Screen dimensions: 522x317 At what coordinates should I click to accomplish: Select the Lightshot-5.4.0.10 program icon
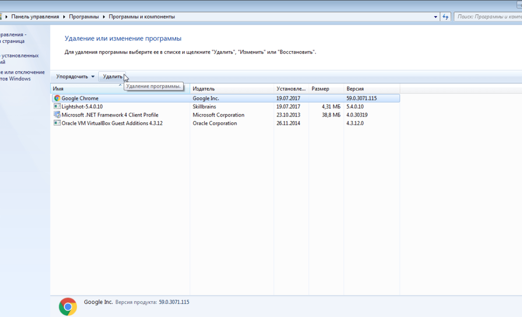click(57, 107)
